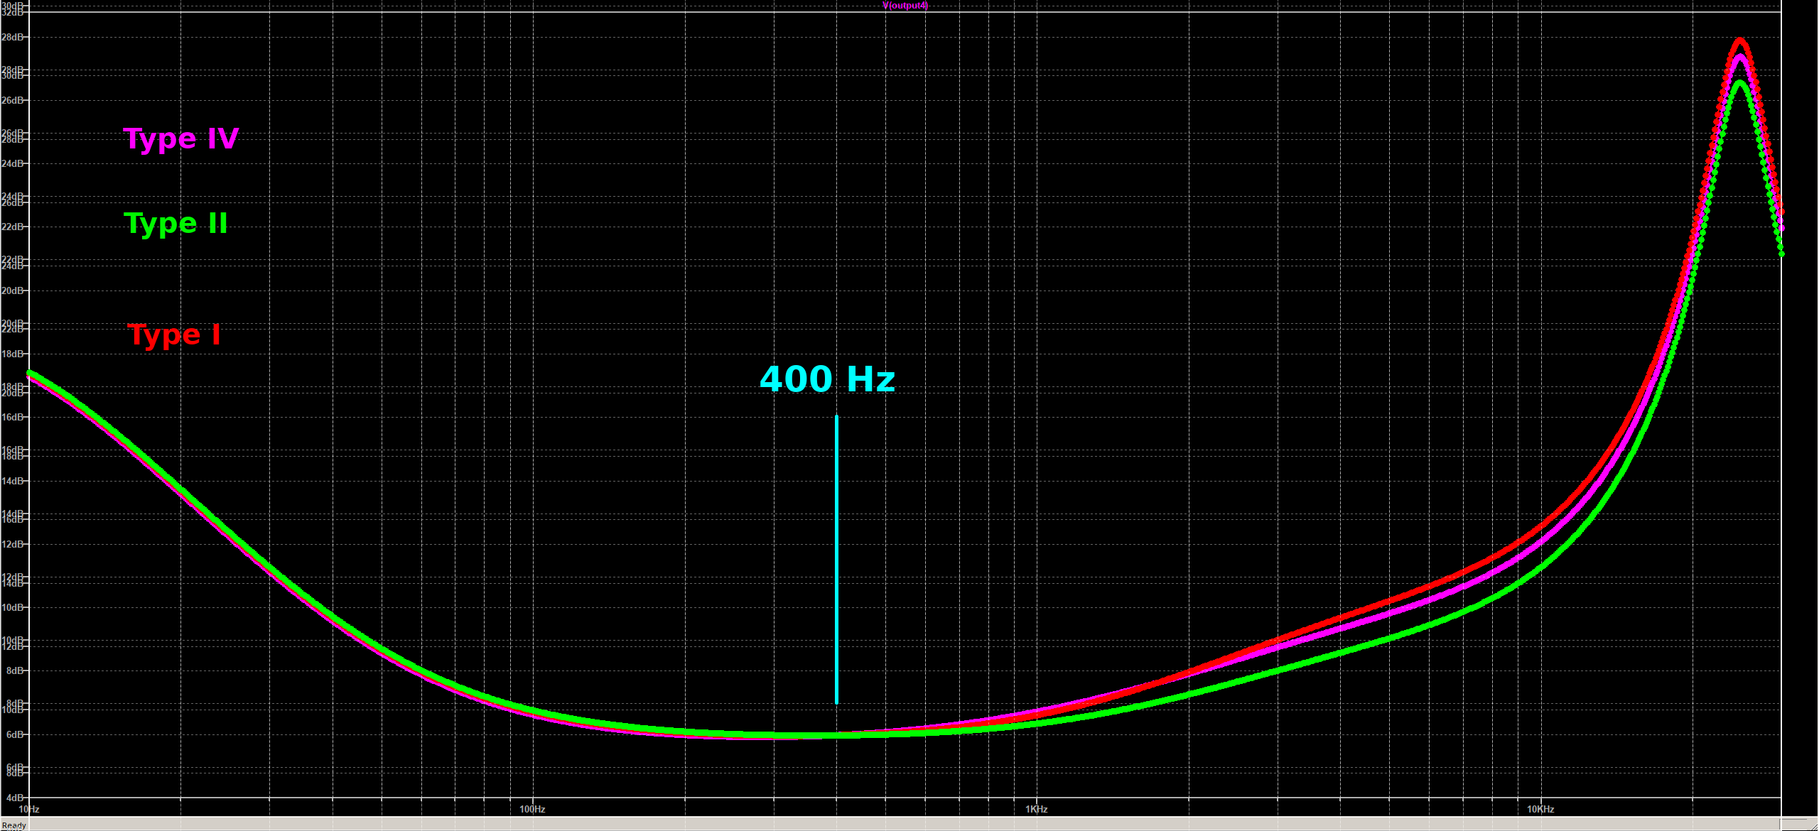Screen dimensions: 1819x831
Task: Click the 400 Hz annotation text
Action: tap(827, 379)
